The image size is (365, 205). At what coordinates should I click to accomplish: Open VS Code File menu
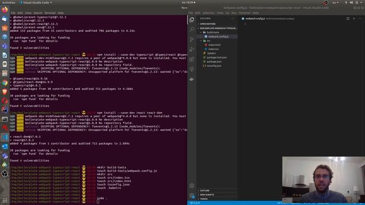(x=190, y=13)
